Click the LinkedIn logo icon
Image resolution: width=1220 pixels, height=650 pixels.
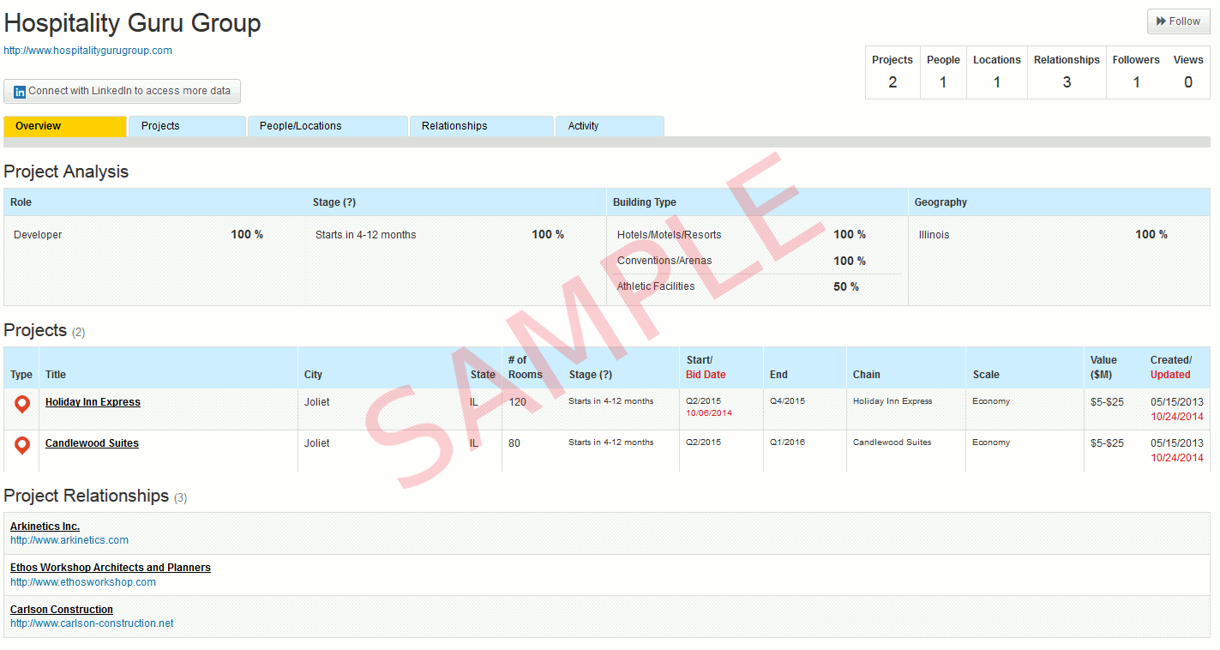tap(20, 92)
